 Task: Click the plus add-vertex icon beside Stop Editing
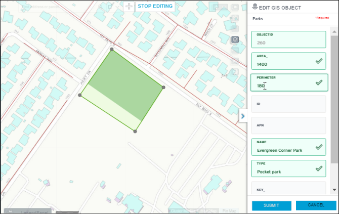pyautogui.click(x=129, y=6)
